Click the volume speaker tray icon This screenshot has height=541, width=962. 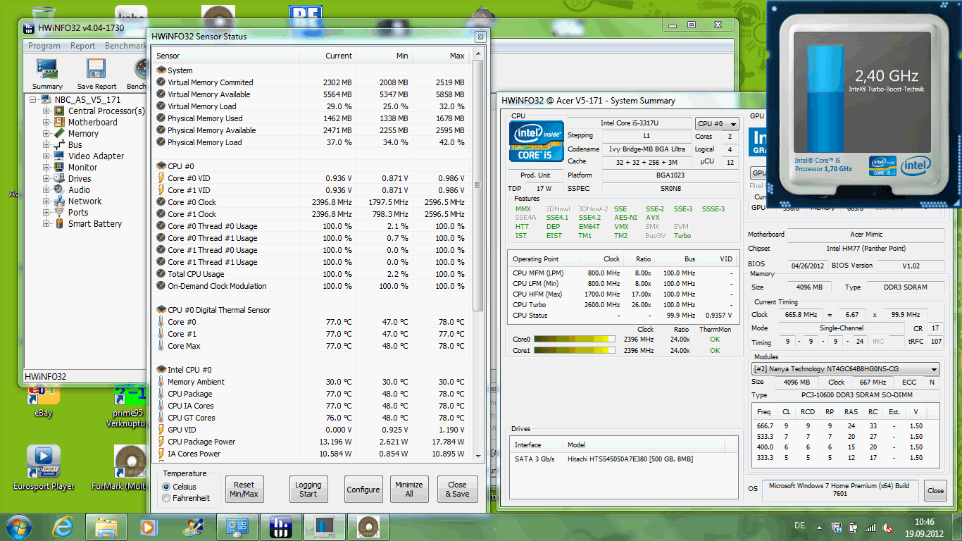coord(887,527)
